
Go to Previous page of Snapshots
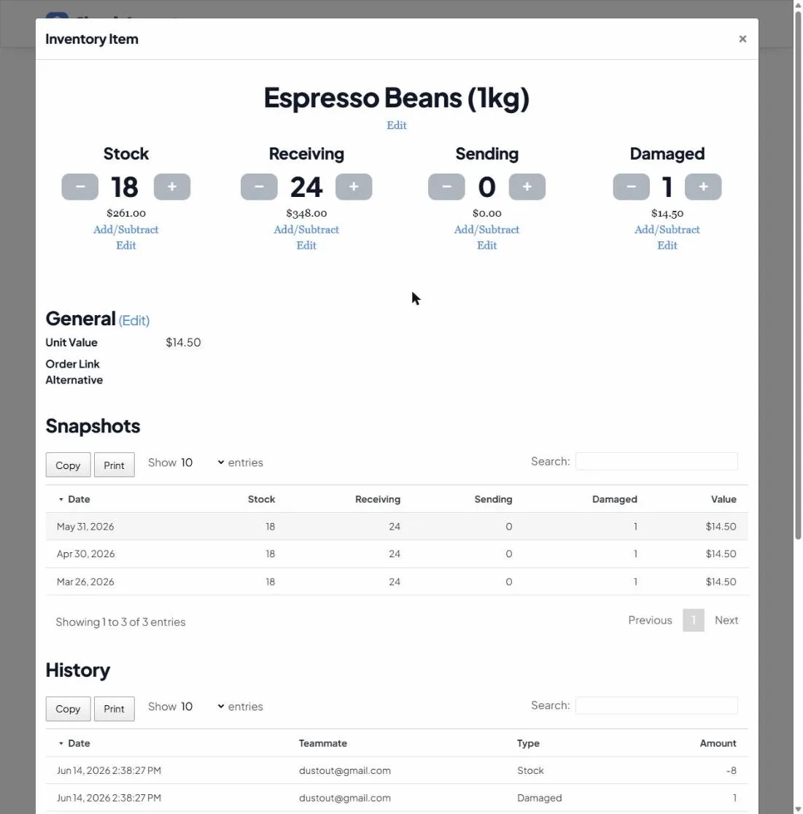650,621
